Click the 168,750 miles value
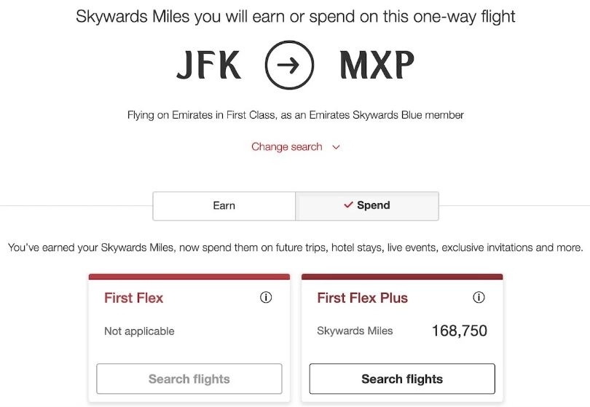The height and width of the screenshot is (407, 590). pos(459,331)
